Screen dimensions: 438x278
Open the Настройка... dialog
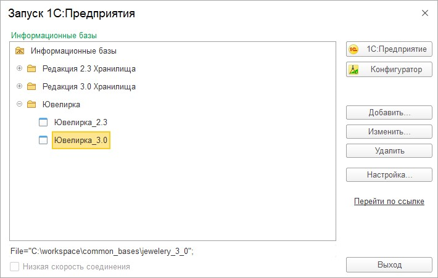click(x=389, y=174)
